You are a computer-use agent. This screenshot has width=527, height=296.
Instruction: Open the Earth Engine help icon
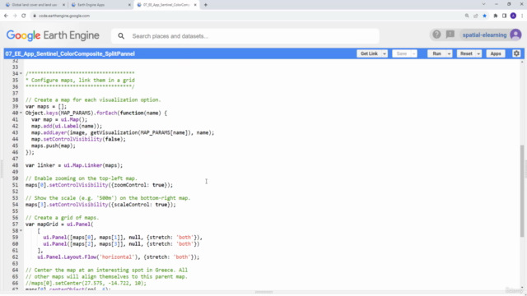pyautogui.click(x=436, y=35)
